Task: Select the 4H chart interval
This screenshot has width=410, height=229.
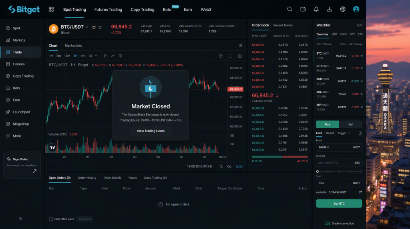Action: pyautogui.click(x=82, y=56)
